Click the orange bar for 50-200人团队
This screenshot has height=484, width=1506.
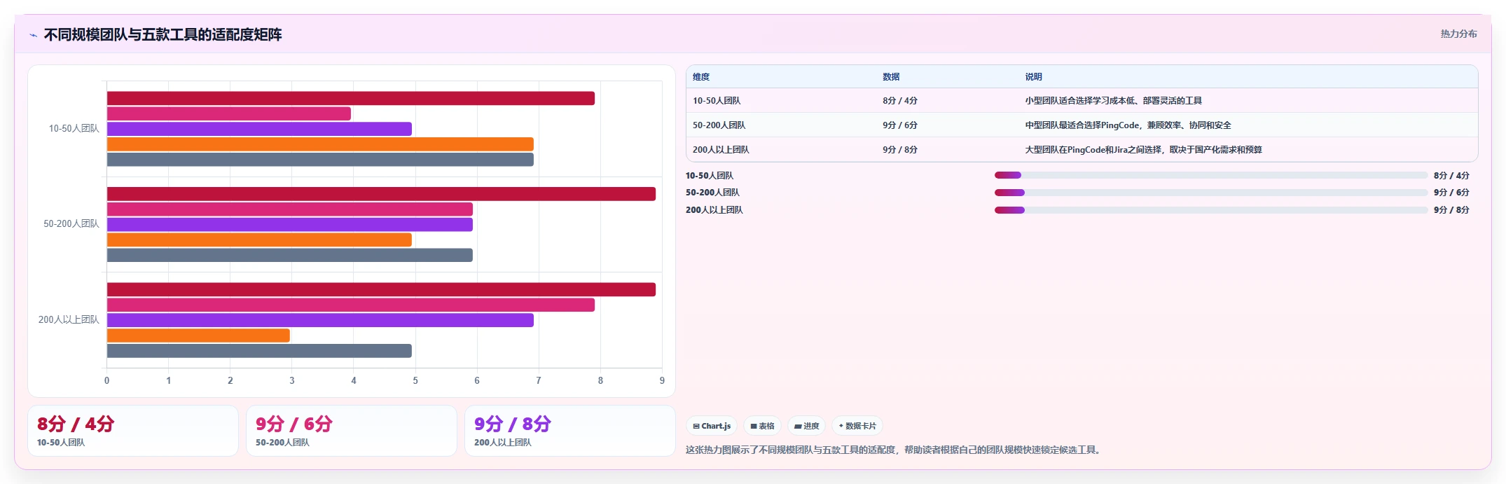pyautogui.click(x=259, y=240)
